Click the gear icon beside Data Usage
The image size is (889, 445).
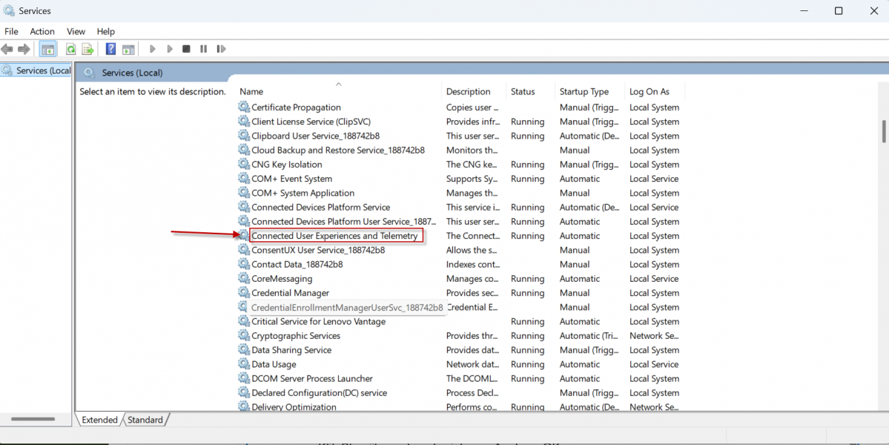coord(244,364)
